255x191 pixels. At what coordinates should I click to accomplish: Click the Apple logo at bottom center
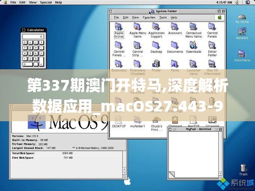tap(127, 181)
